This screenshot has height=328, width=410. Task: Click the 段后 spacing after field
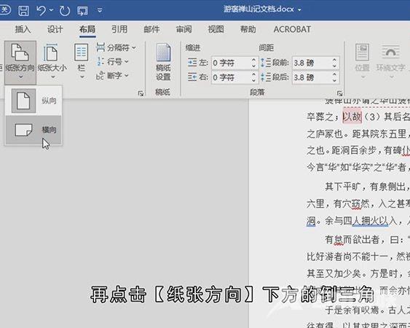tap(312, 77)
